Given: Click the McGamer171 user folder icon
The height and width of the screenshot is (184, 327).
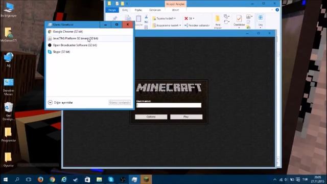Looking at the screenshot, I should [x=9, y=35].
